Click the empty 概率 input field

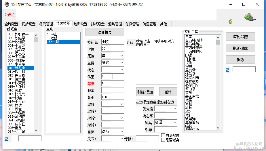113,90
